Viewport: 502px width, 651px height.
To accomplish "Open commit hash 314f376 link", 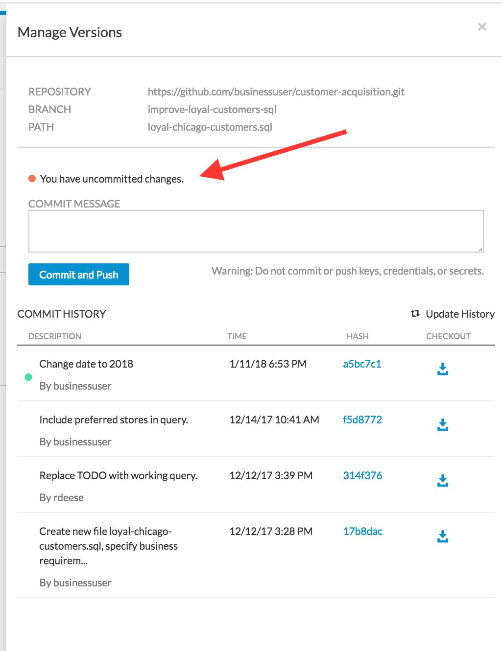I will coord(362,476).
